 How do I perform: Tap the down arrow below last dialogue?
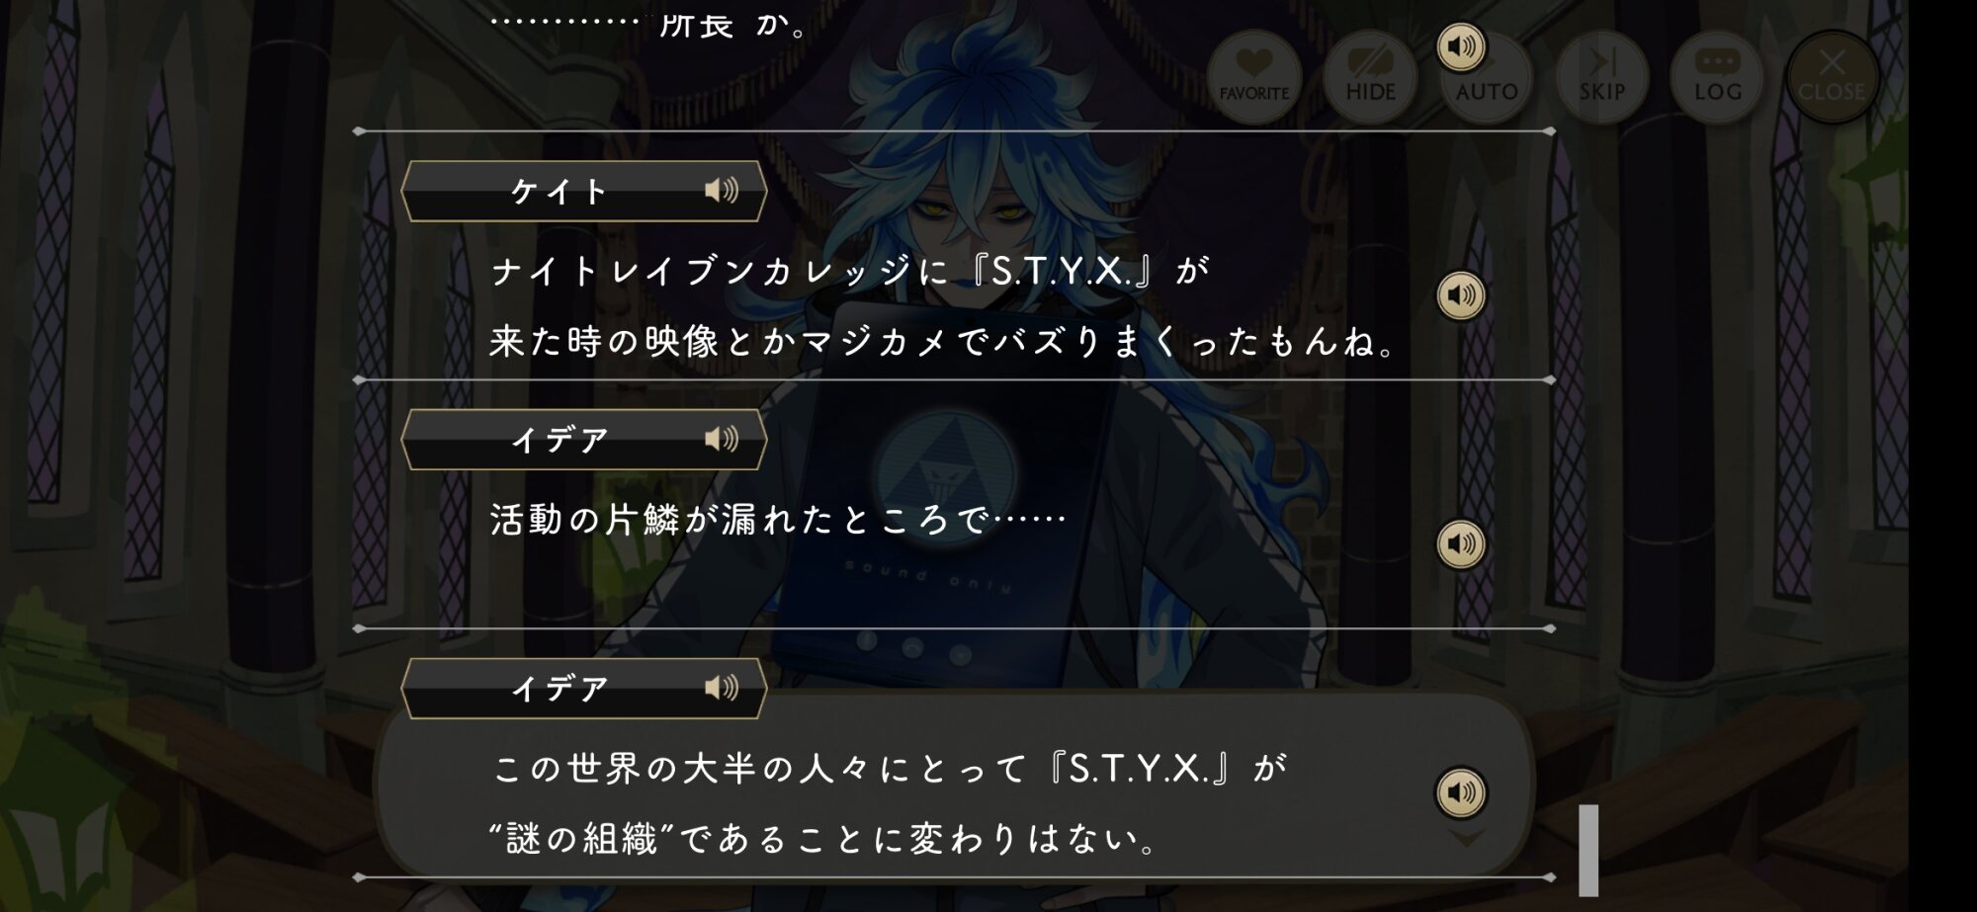pyautogui.click(x=1467, y=839)
